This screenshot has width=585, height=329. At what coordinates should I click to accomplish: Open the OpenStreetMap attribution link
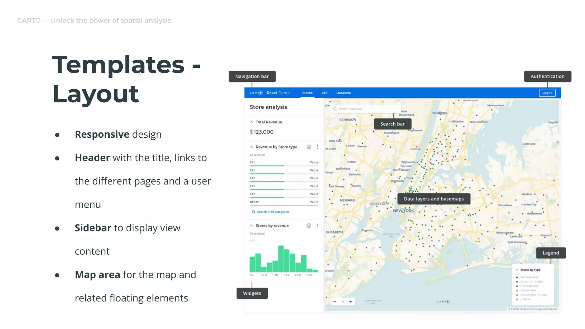point(532,309)
